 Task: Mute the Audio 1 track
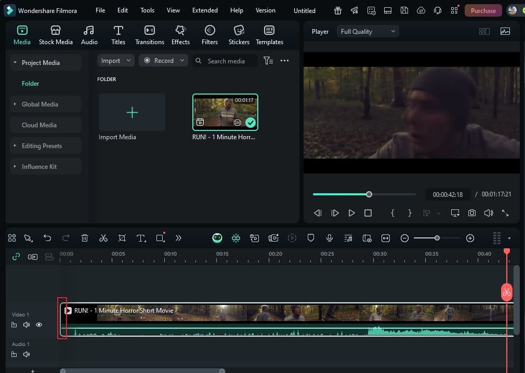[27, 354]
